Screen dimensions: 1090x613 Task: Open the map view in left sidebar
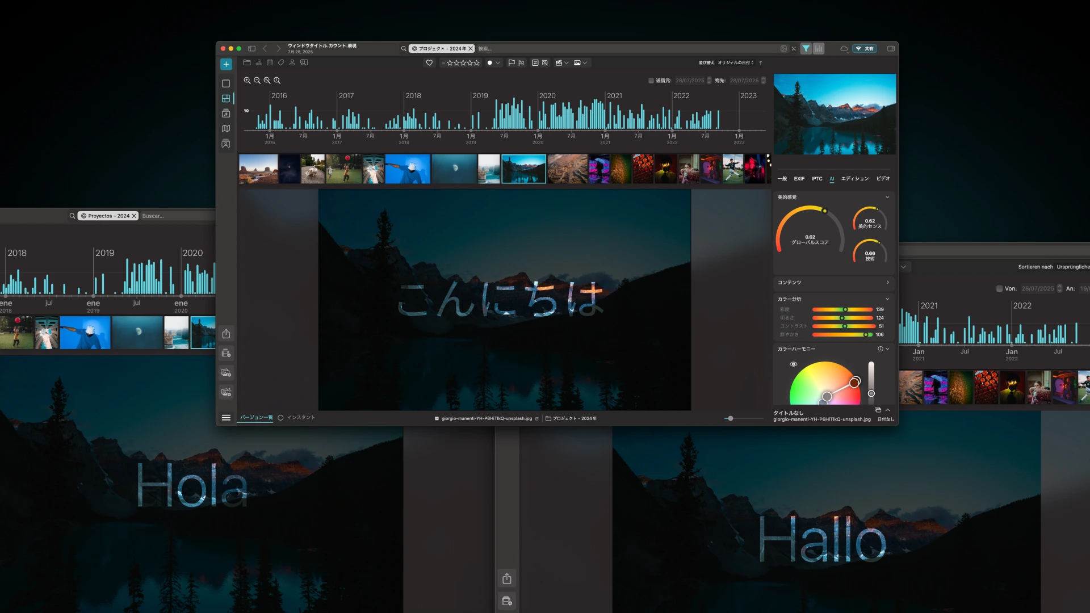click(x=226, y=128)
